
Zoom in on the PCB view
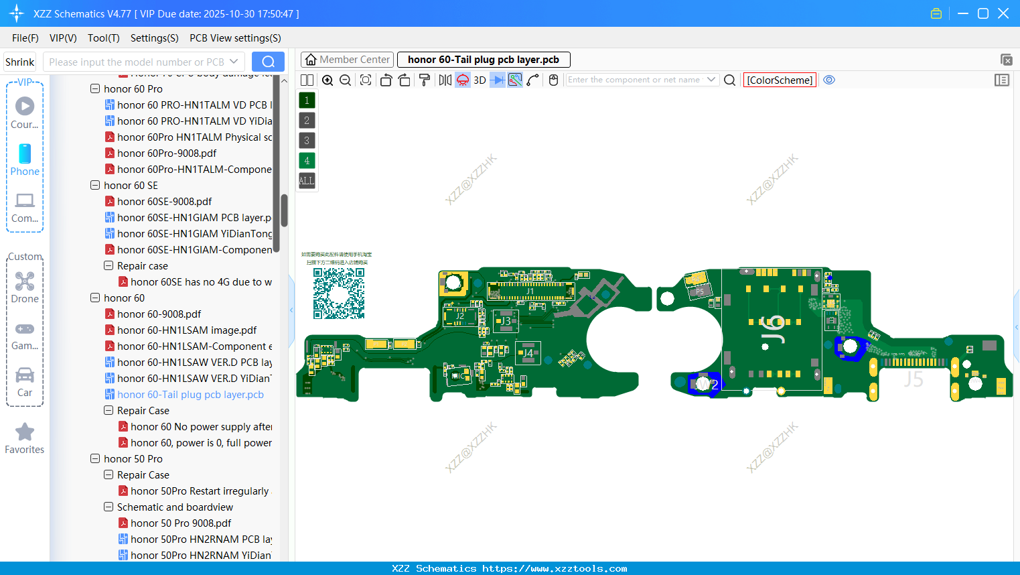tap(327, 80)
